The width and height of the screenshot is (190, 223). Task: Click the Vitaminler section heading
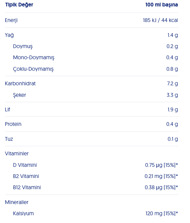pos(17,154)
